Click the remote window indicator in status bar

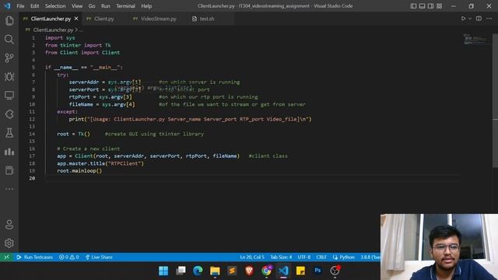(x=6, y=257)
